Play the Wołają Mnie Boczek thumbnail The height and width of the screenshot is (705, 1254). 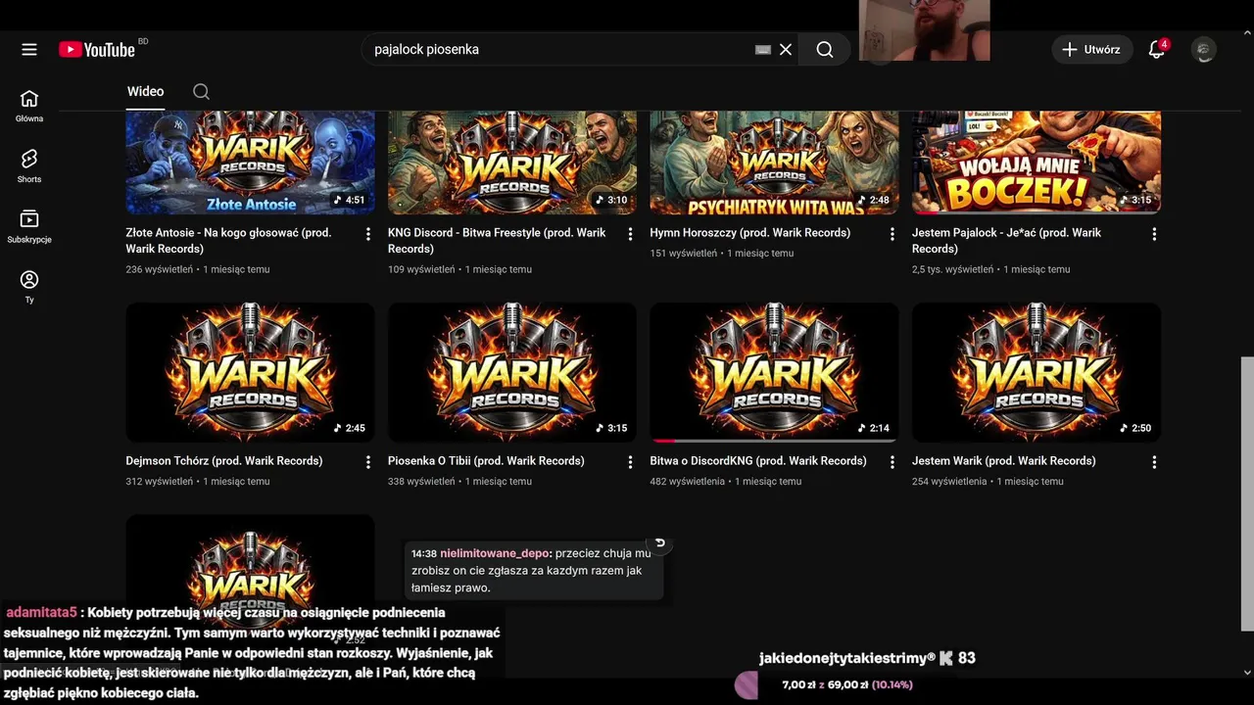[1037, 163]
